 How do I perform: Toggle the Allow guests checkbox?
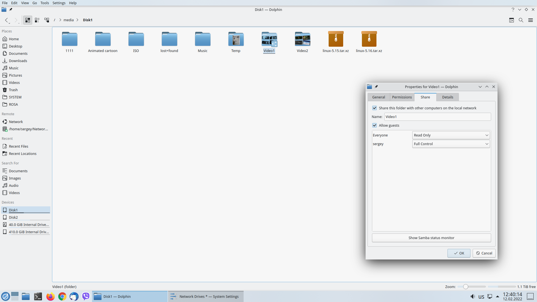[x=375, y=125]
